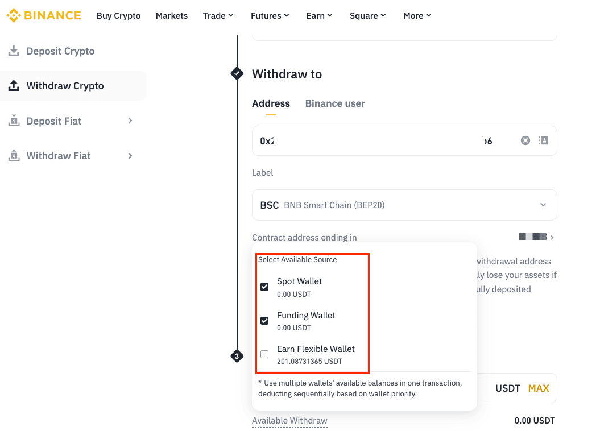
Task: Clear the address with the X icon
Action: click(525, 140)
